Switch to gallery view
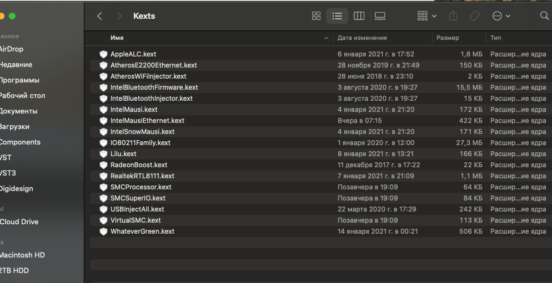Viewport: 552px width, 283px height. pyautogui.click(x=380, y=16)
